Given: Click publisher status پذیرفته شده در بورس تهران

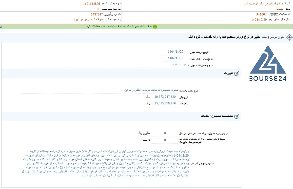Looking at the screenshot, I should click(x=88, y=20).
